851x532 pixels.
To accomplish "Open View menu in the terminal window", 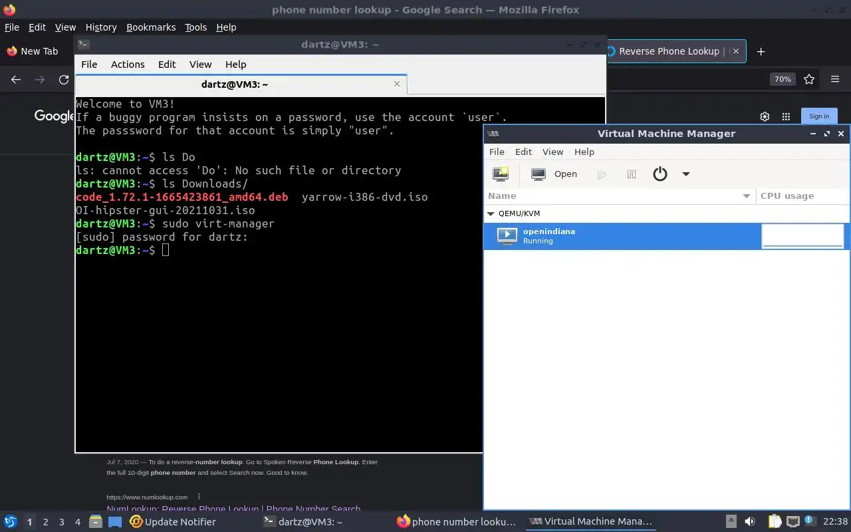I will [x=200, y=65].
